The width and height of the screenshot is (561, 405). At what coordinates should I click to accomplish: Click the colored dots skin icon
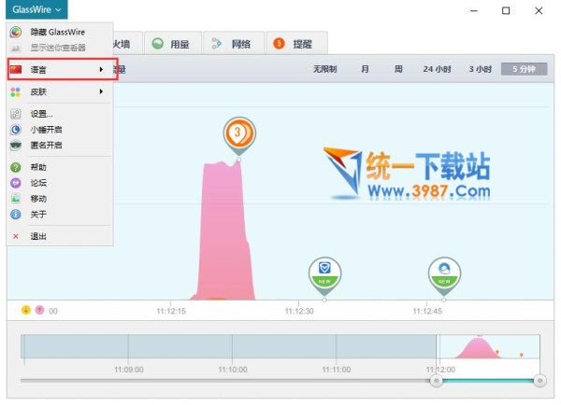(x=15, y=91)
